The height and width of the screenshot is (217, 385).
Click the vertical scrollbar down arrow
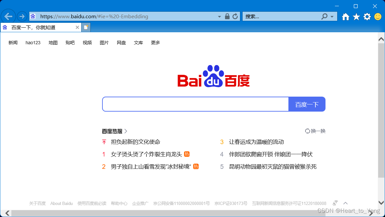(381, 203)
